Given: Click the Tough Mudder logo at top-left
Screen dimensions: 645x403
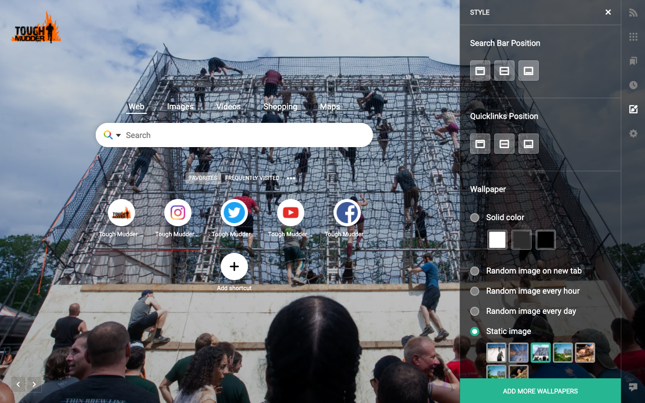Looking at the screenshot, I should (x=36, y=28).
